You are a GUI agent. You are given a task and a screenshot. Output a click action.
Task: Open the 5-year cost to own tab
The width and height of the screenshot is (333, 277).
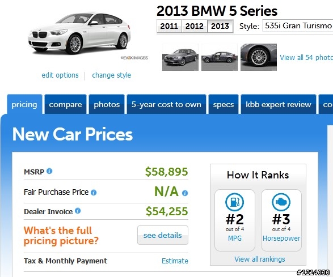(x=166, y=104)
